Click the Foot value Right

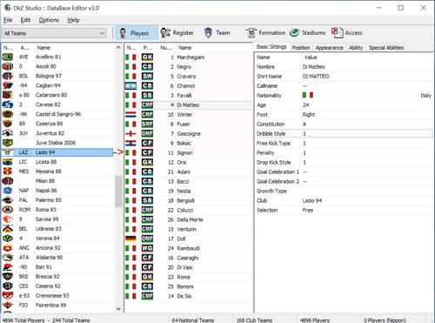(309, 115)
